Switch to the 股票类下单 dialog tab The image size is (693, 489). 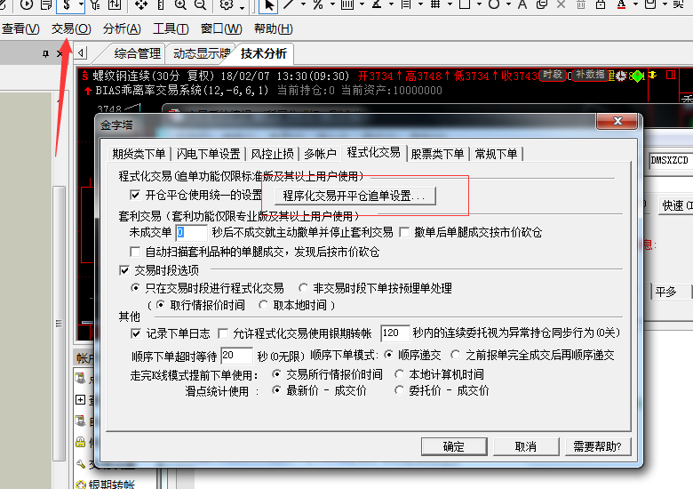tap(437, 154)
